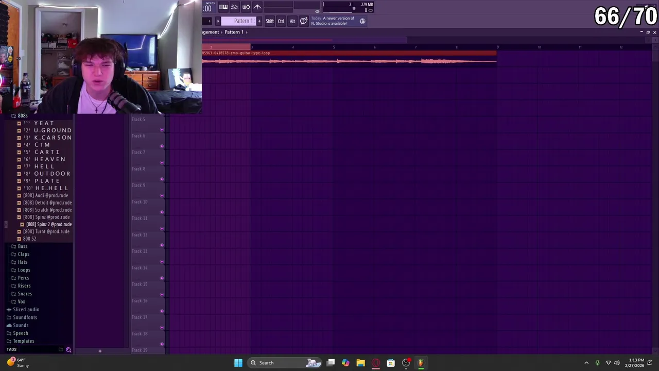Expand the Loops folder
The image size is (659, 371).
tap(21, 270)
